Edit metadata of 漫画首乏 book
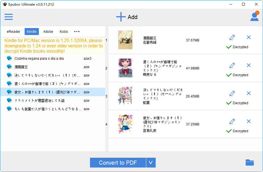 click(232, 37)
